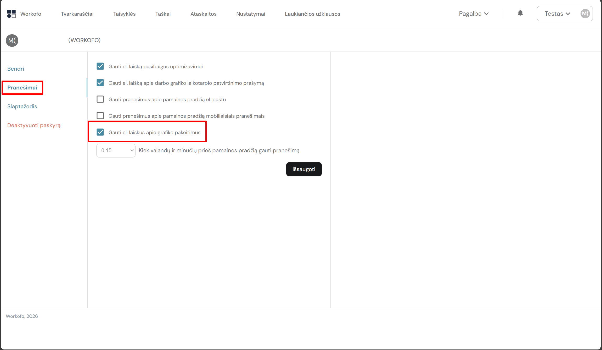The image size is (602, 350).
Task: Open Tvarkaraščiai in the top menu
Action: point(77,14)
